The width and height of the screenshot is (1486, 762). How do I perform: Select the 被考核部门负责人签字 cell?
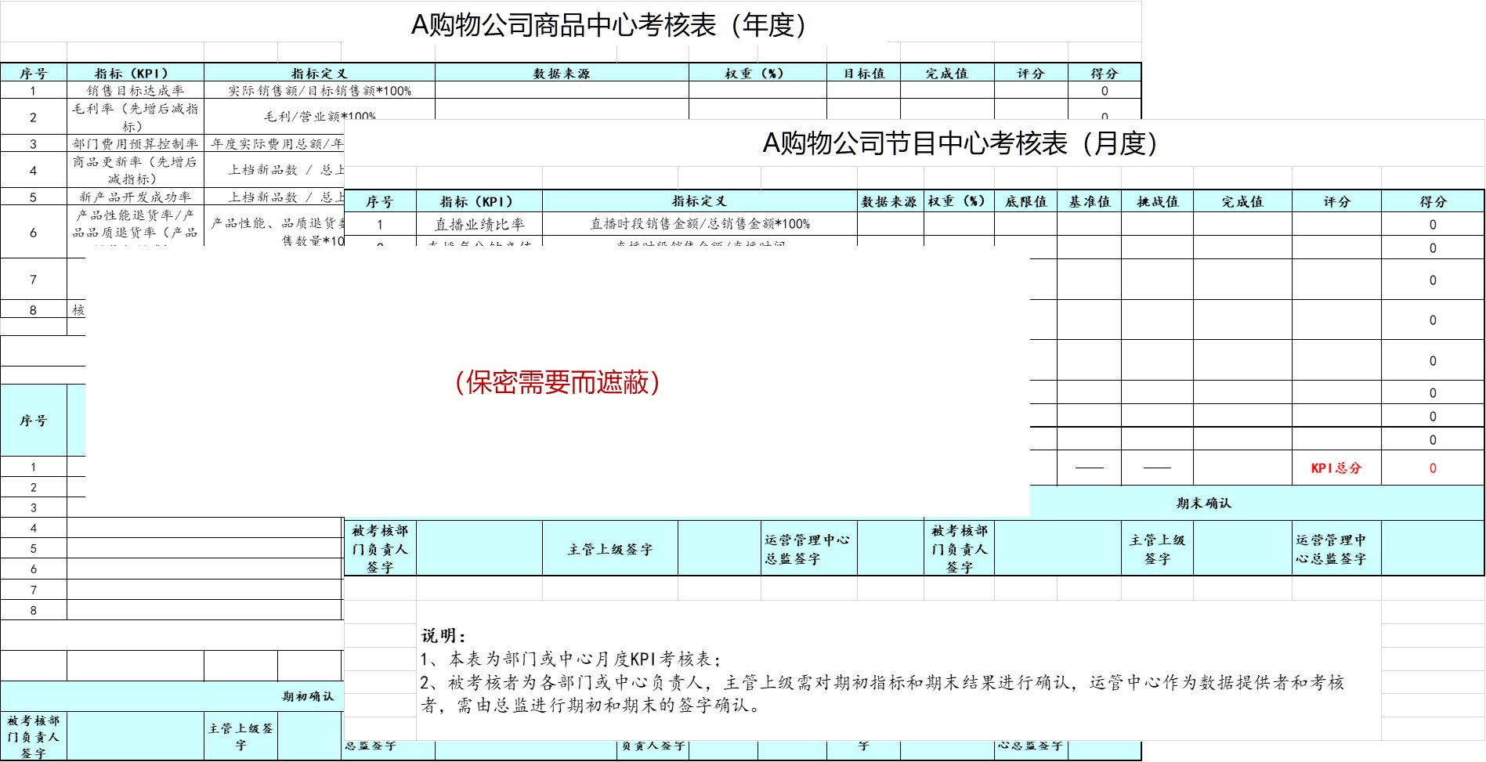pos(381,548)
